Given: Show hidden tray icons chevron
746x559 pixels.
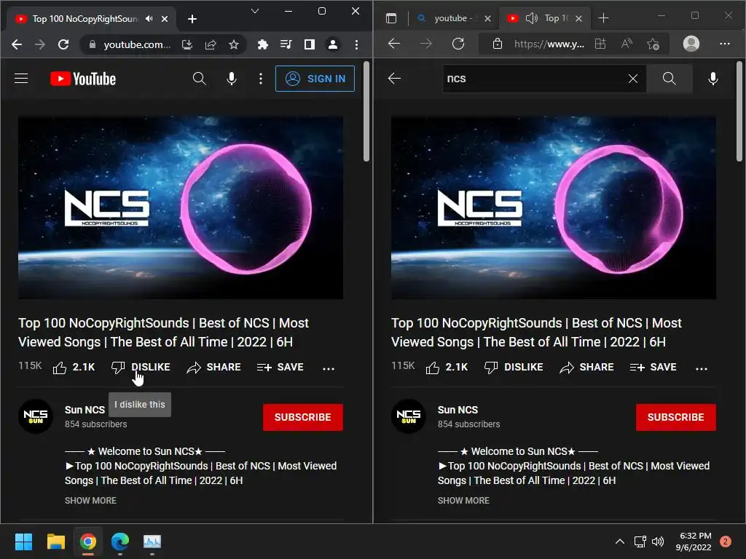Looking at the screenshot, I should (619, 542).
